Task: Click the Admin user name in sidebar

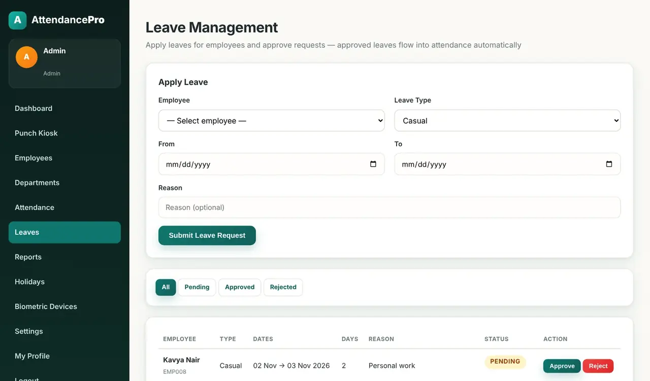Action: click(x=54, y=51)
